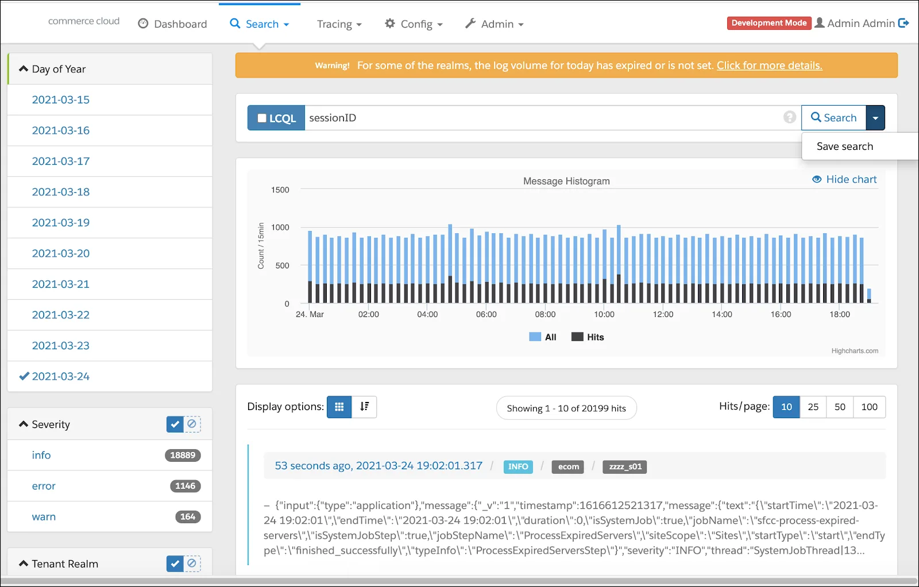Collapse the Severity filter panel
Image resolution: width=919 pixels, height=587 pixels.
[x=45, y=424]
